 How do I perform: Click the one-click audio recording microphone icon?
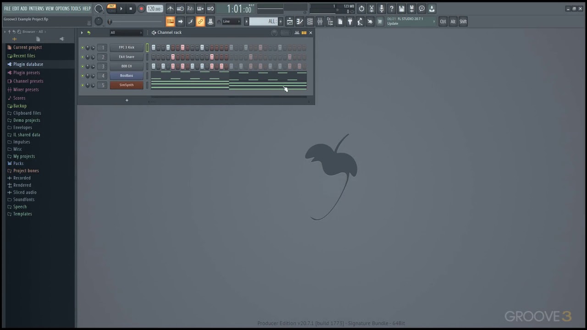pyautogui.click(x=382, y=9)
